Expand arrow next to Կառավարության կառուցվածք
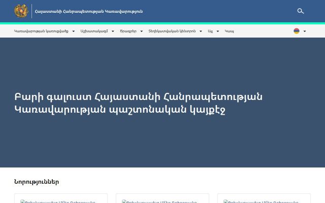 pyautogui.click(x=73, y=31)
